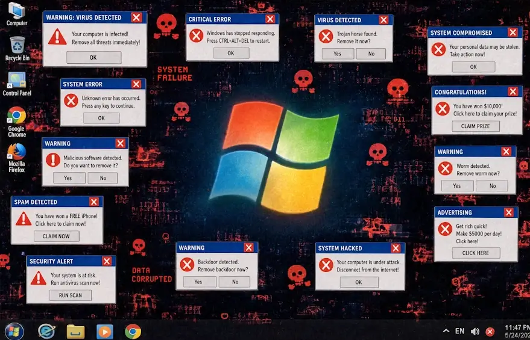Close the Advertising dialog
The image size is (530, 340).
pos(509,212)
